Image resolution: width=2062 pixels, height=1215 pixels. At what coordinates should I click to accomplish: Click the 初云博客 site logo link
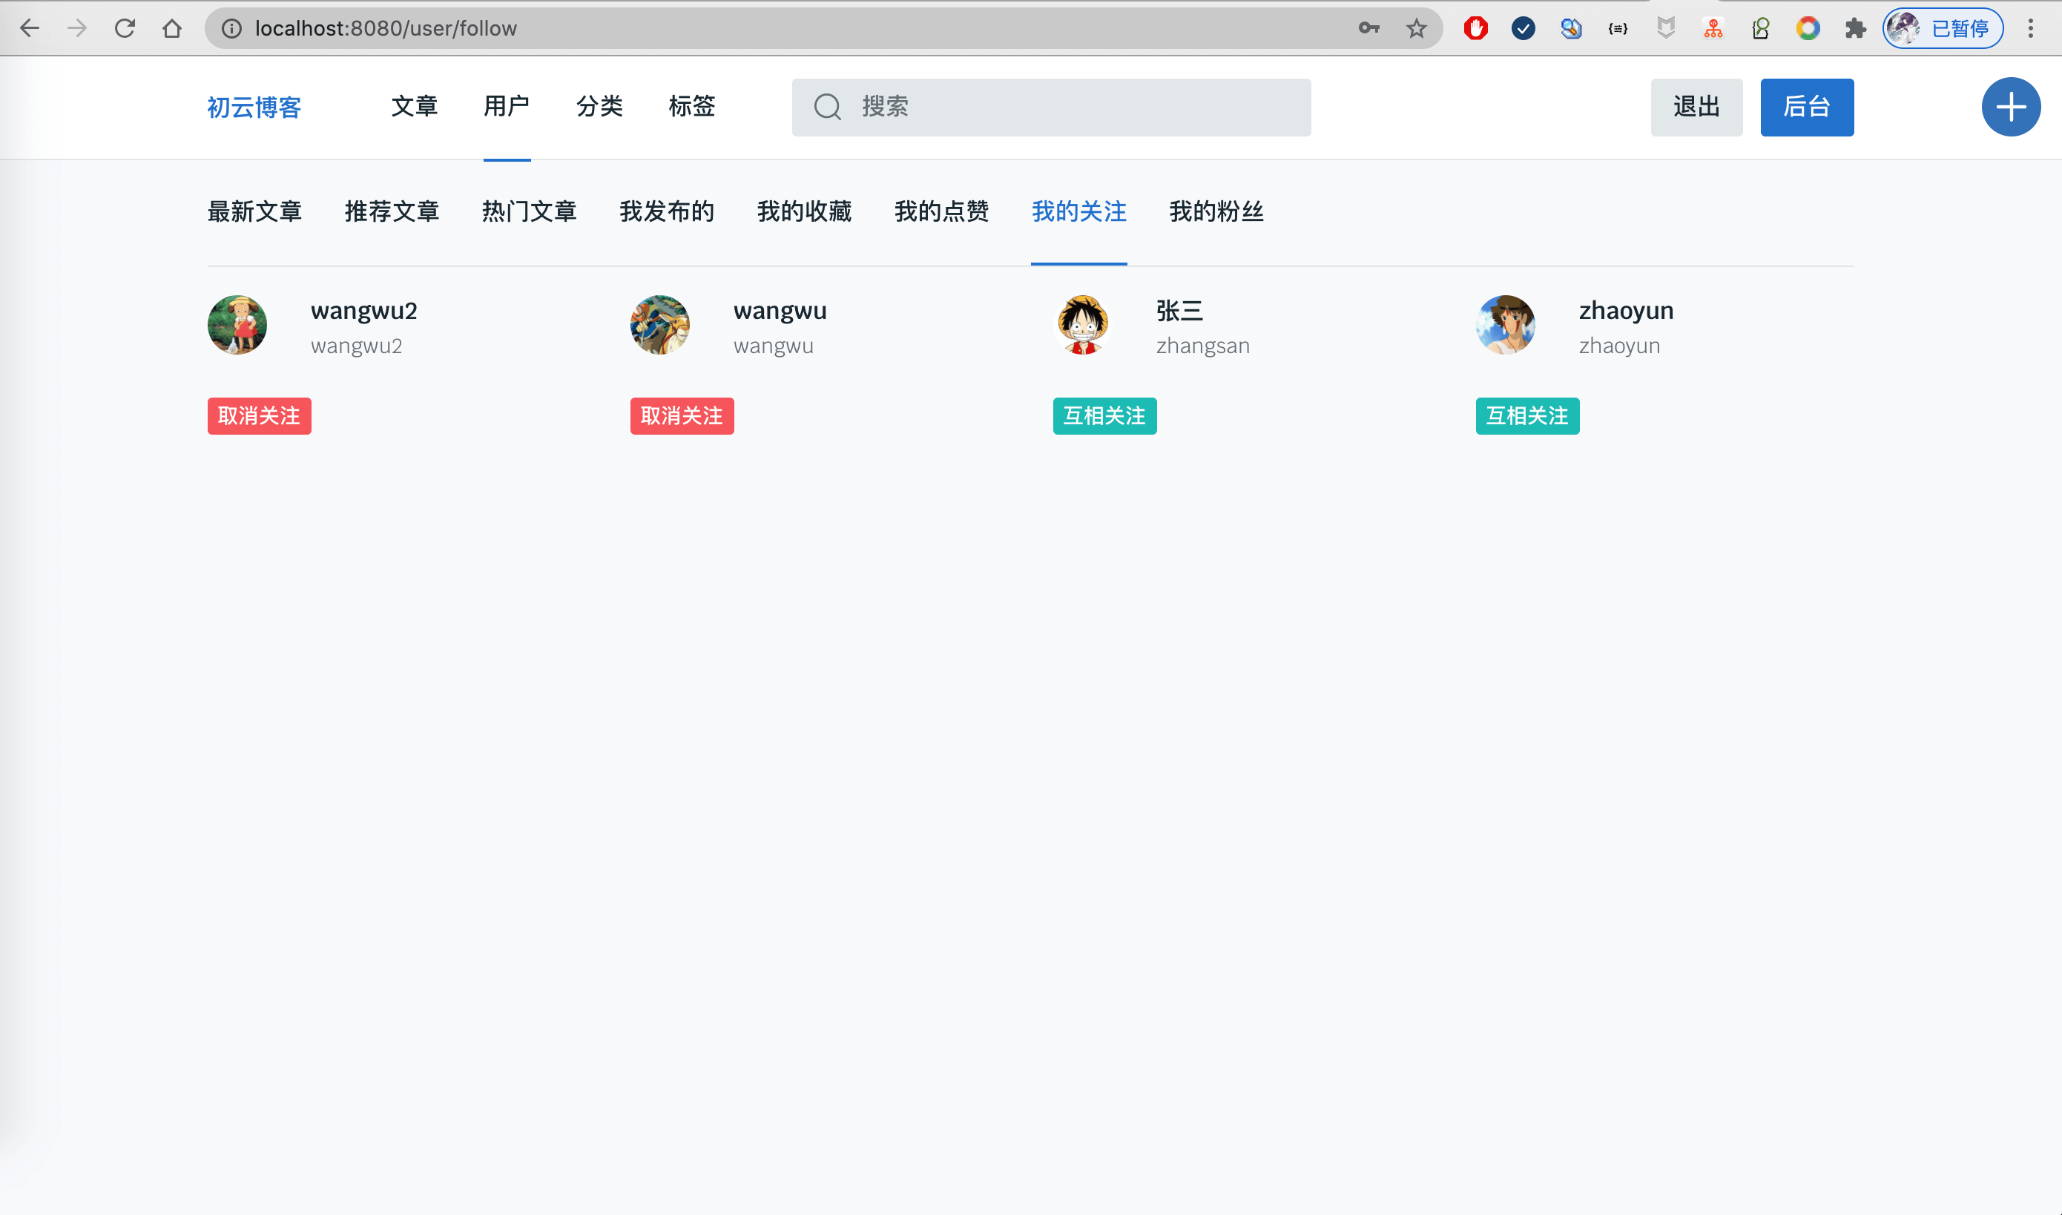pyautogui.click(x=254, y=108)
